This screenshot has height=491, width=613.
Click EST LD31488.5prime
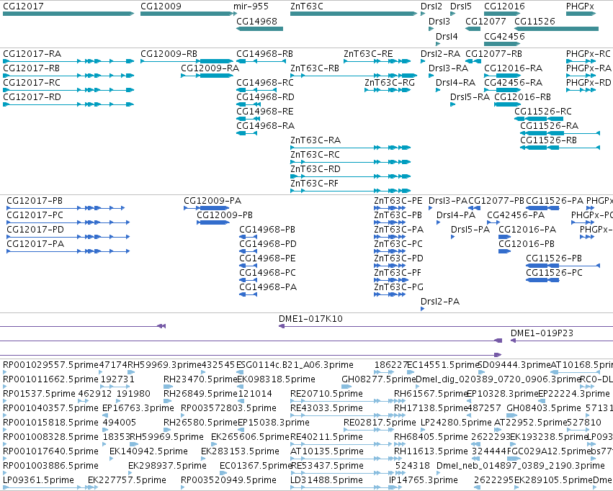341,487
